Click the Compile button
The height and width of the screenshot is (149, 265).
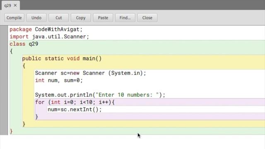[14, 18]
